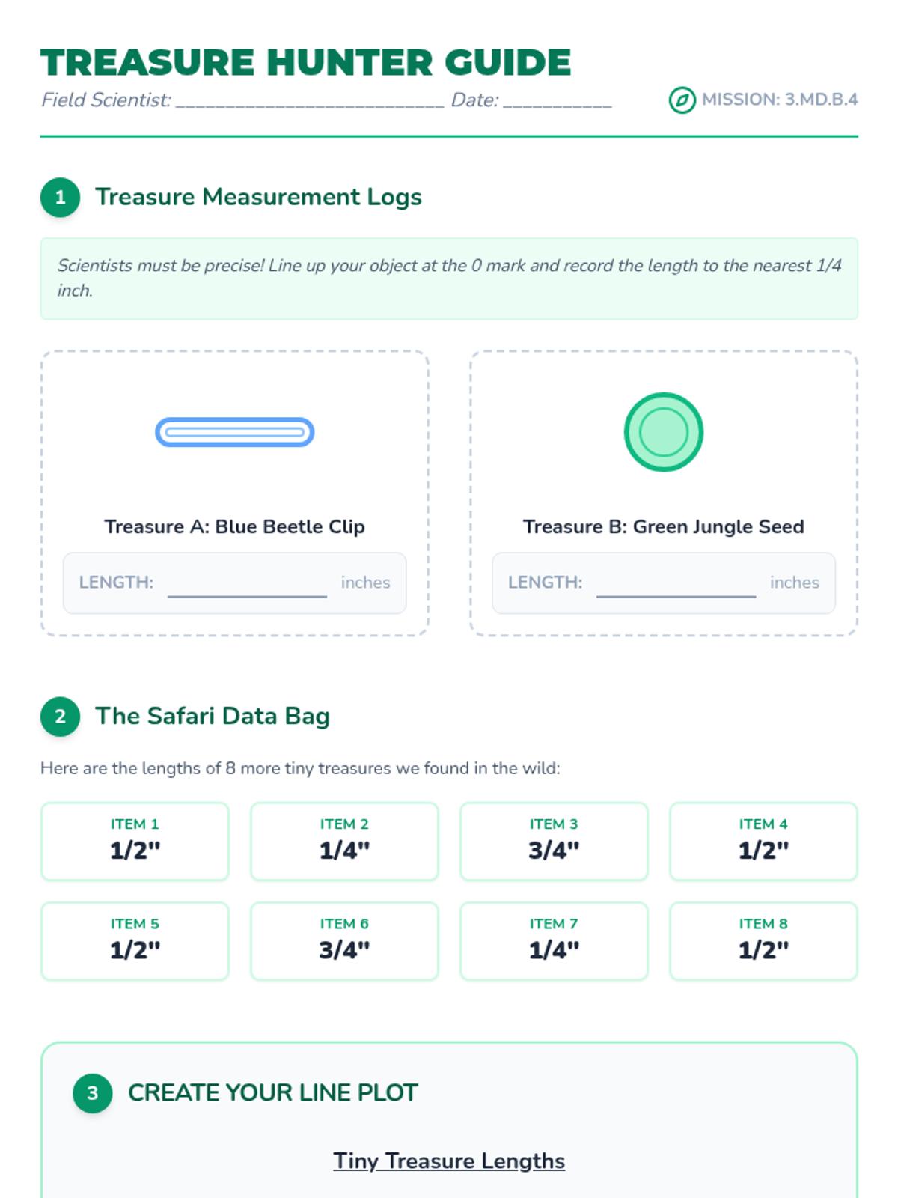Click the green jungle seed image
Screen dimensions: 898x1198
[x=663, y=432]
